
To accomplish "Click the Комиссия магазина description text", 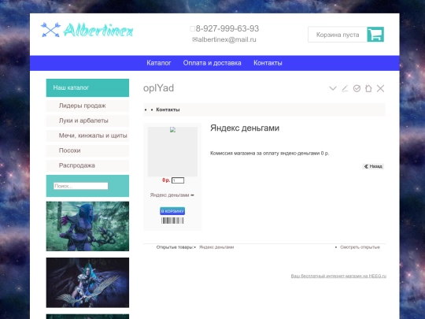I will point(269,154).
